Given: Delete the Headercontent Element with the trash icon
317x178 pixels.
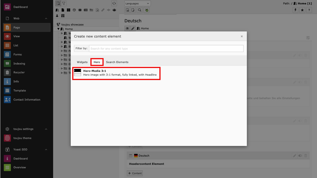Looking at the screenshot, I should click(306, 156).
